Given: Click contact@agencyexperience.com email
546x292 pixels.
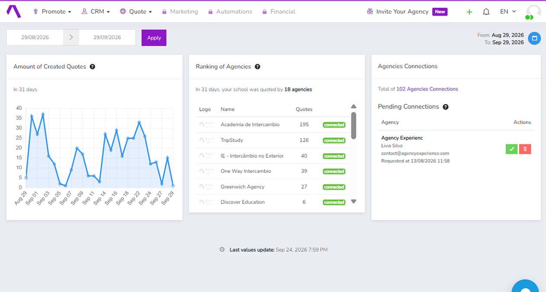Looking at the screenshot, I should (x=415, y=153).
